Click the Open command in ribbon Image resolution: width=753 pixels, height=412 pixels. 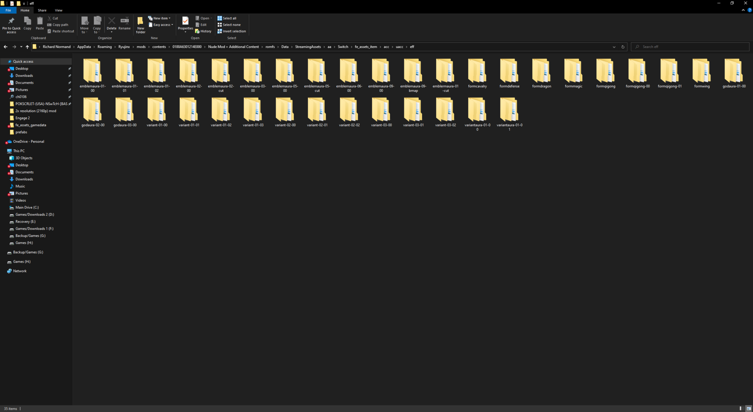coord(204,18)
